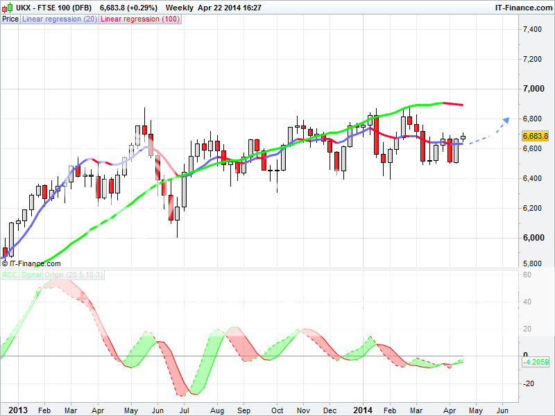Click the ROC indicator label
This screenshot has height=416, width=555.
[10, 275]
